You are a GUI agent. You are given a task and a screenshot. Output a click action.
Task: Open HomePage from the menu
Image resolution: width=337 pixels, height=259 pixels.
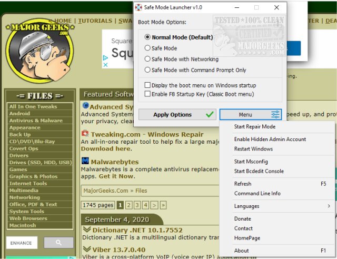point(247,238)
